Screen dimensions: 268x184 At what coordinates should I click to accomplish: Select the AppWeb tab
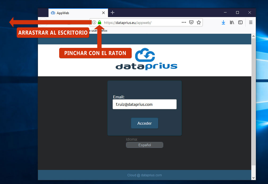[78, 13]
